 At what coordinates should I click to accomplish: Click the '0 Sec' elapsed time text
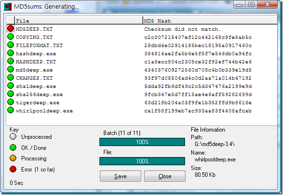pos(16,183)
